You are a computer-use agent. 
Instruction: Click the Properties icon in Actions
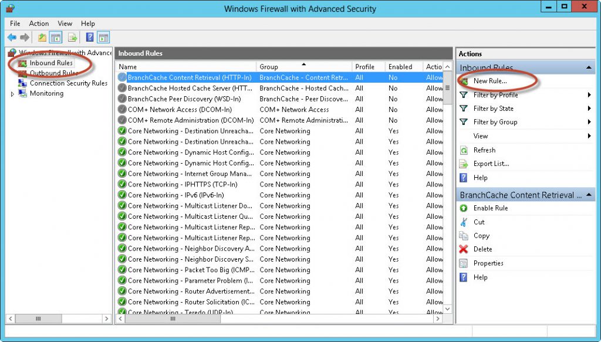[x=464, y=263]
